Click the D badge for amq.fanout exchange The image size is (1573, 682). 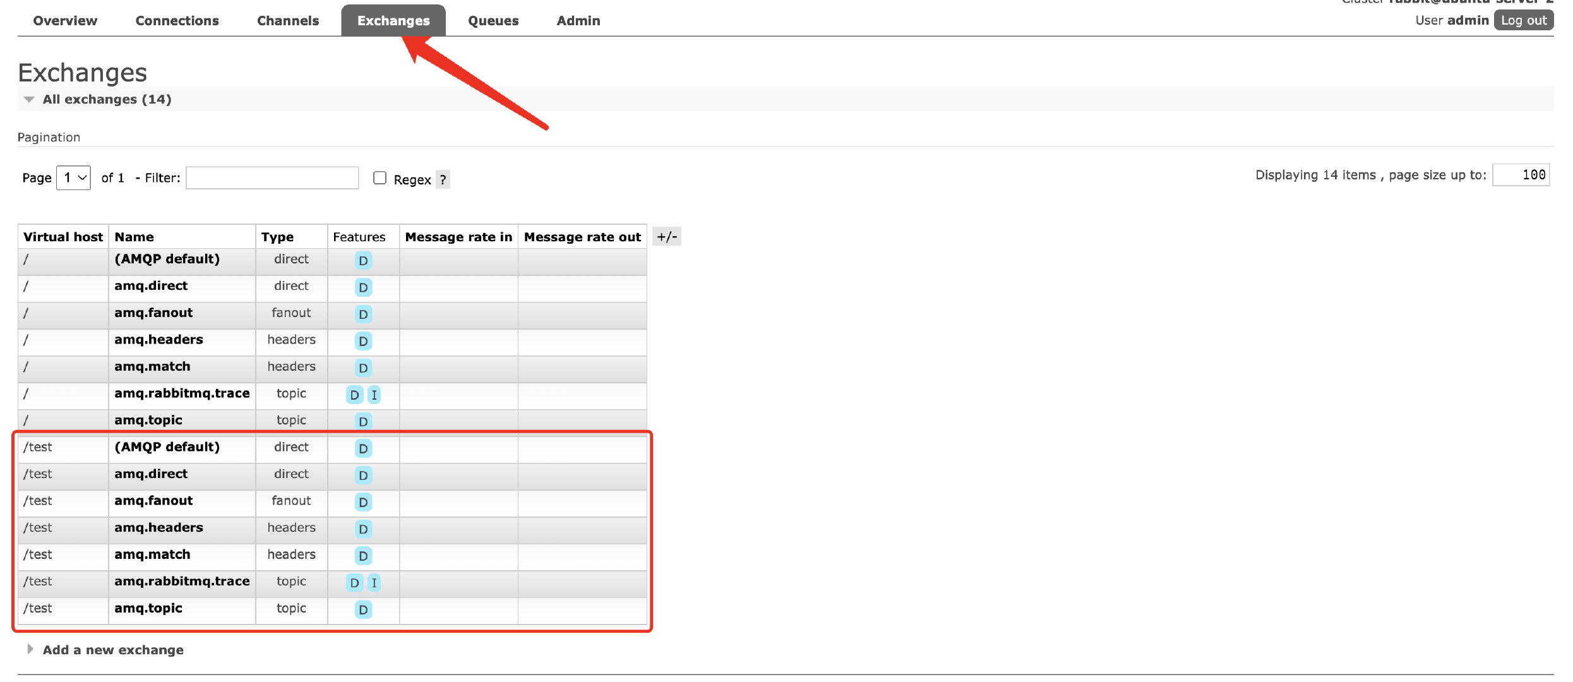[x=363, y=314]
